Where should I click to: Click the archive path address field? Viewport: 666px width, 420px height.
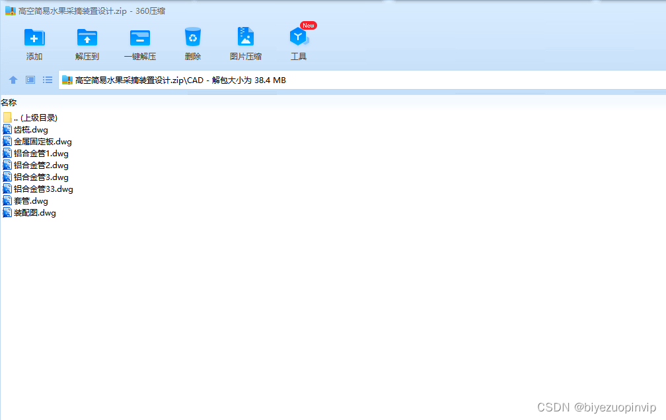tap(362, 80)
